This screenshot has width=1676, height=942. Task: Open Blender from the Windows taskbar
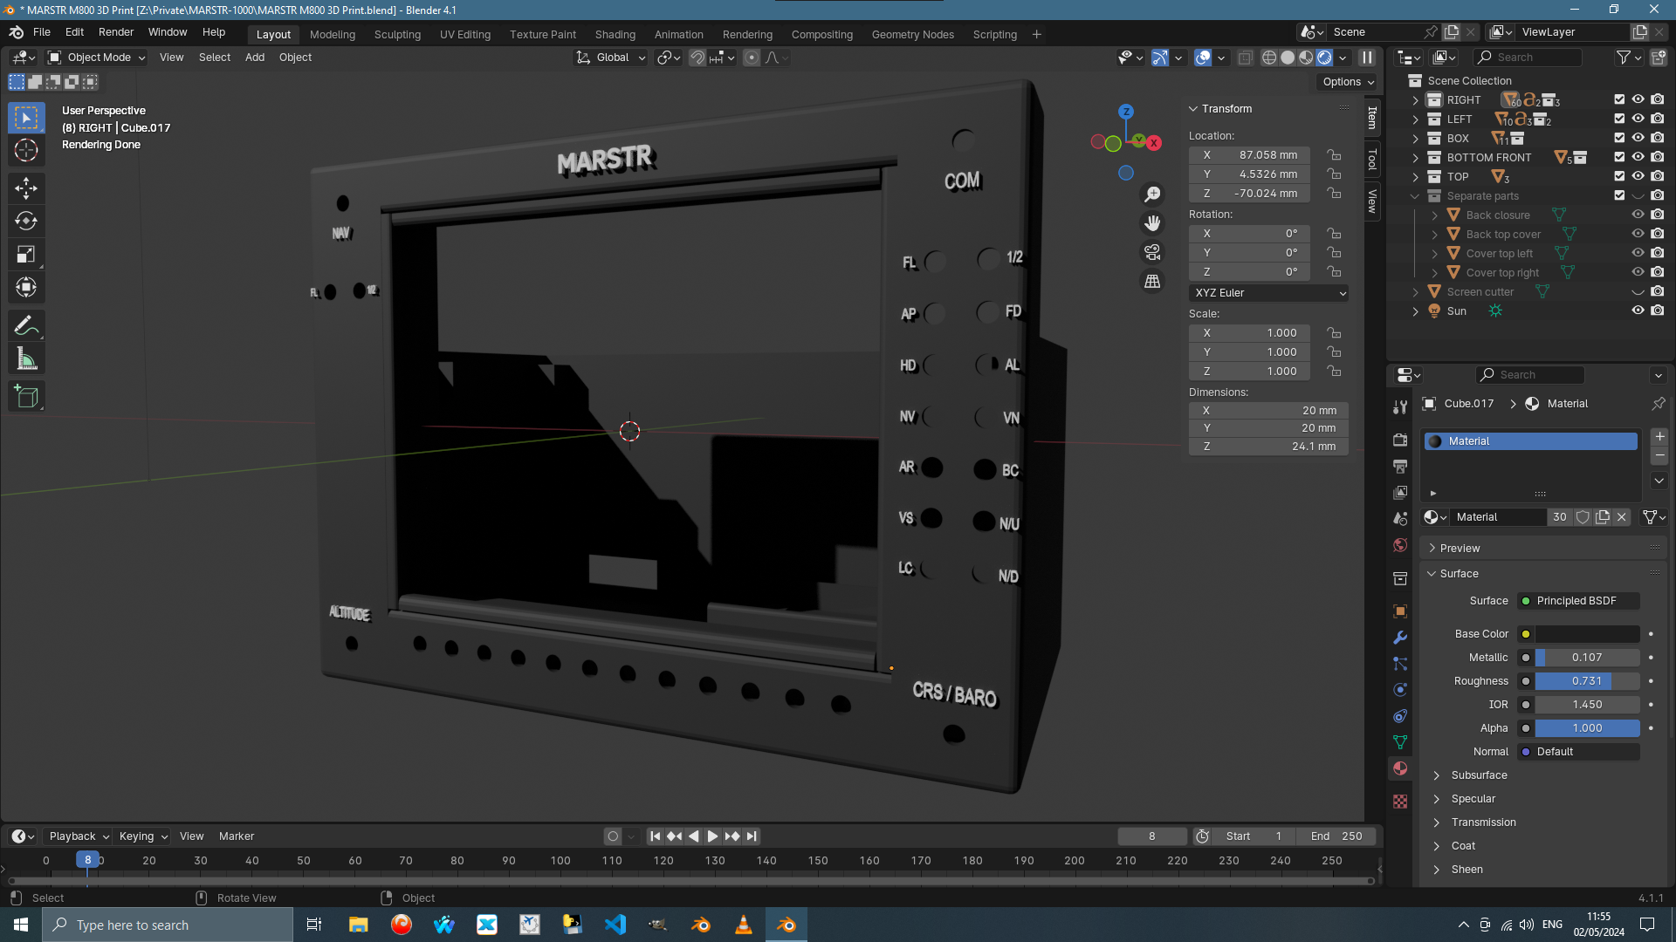pos(786,925)
